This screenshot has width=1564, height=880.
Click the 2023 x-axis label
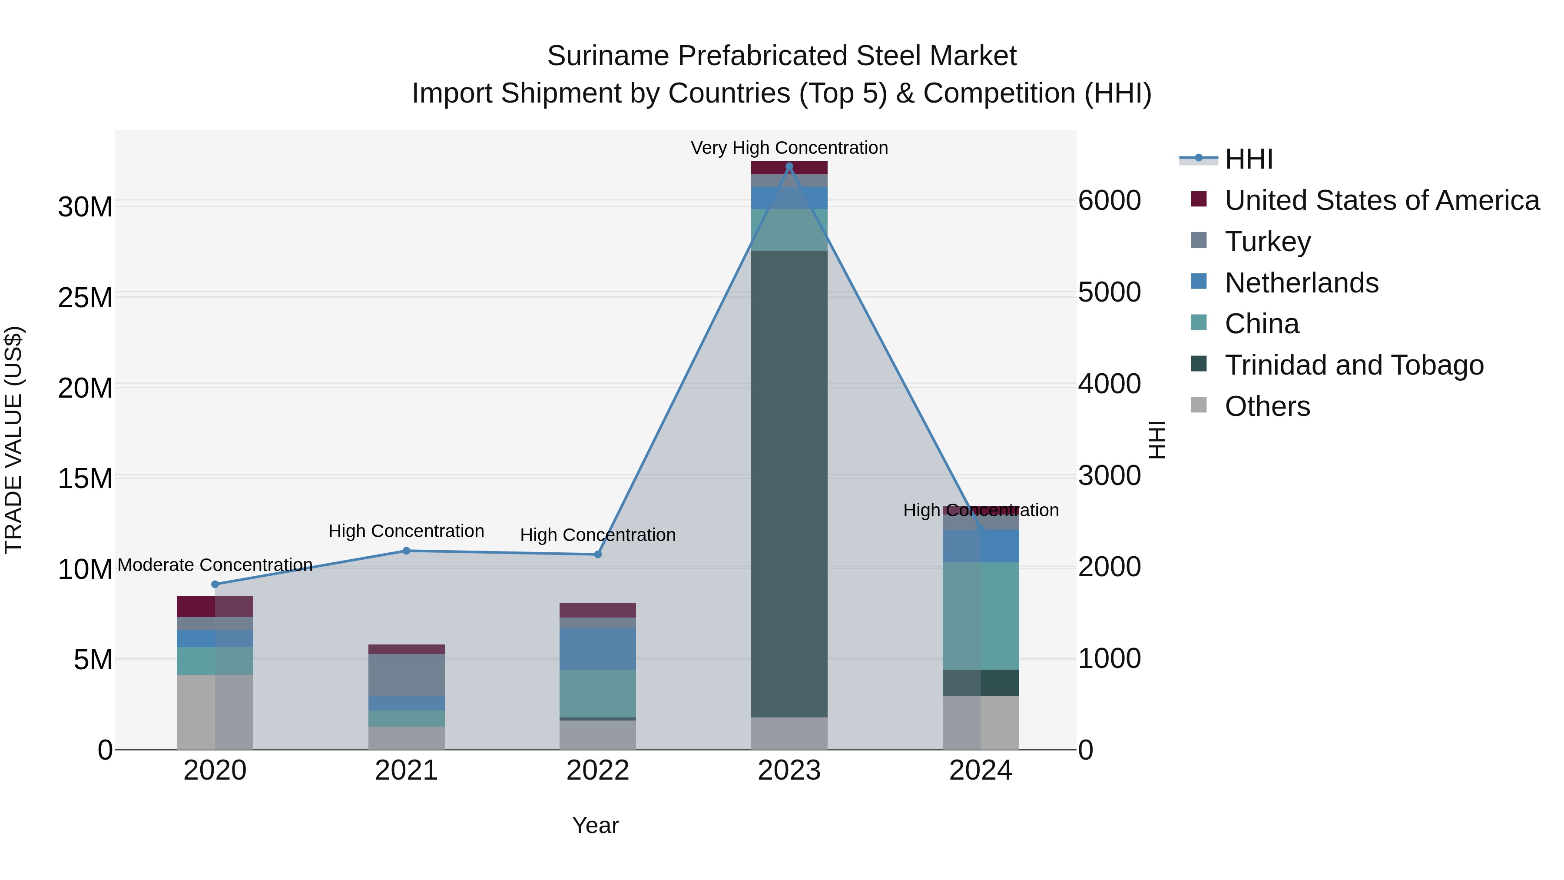(x=789, y=770)
